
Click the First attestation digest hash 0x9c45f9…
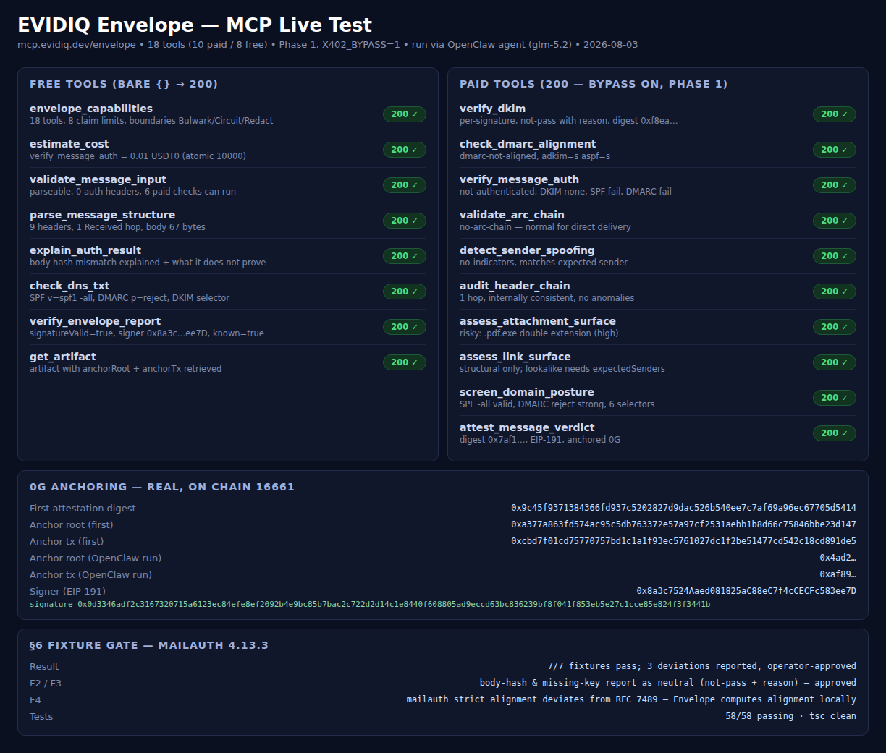[x=683, y=508]
